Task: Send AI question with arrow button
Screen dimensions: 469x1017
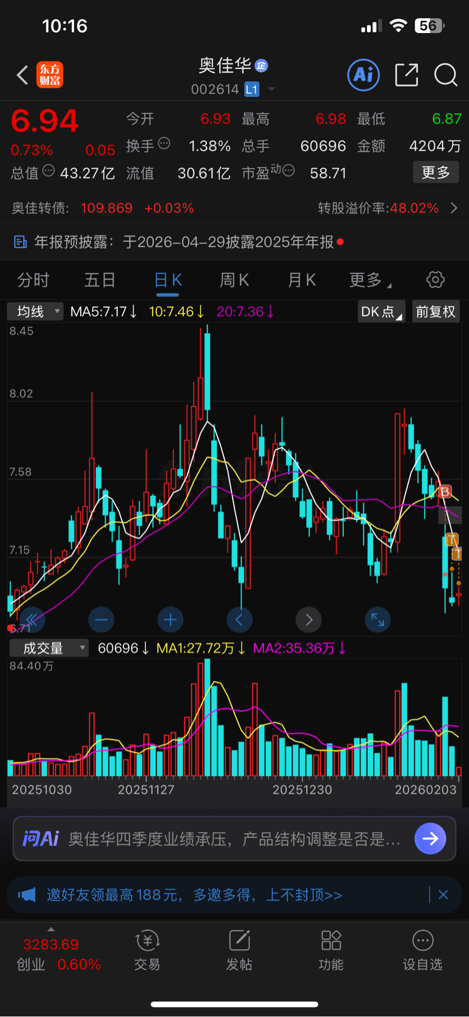Action: click(x=431, y=838)
